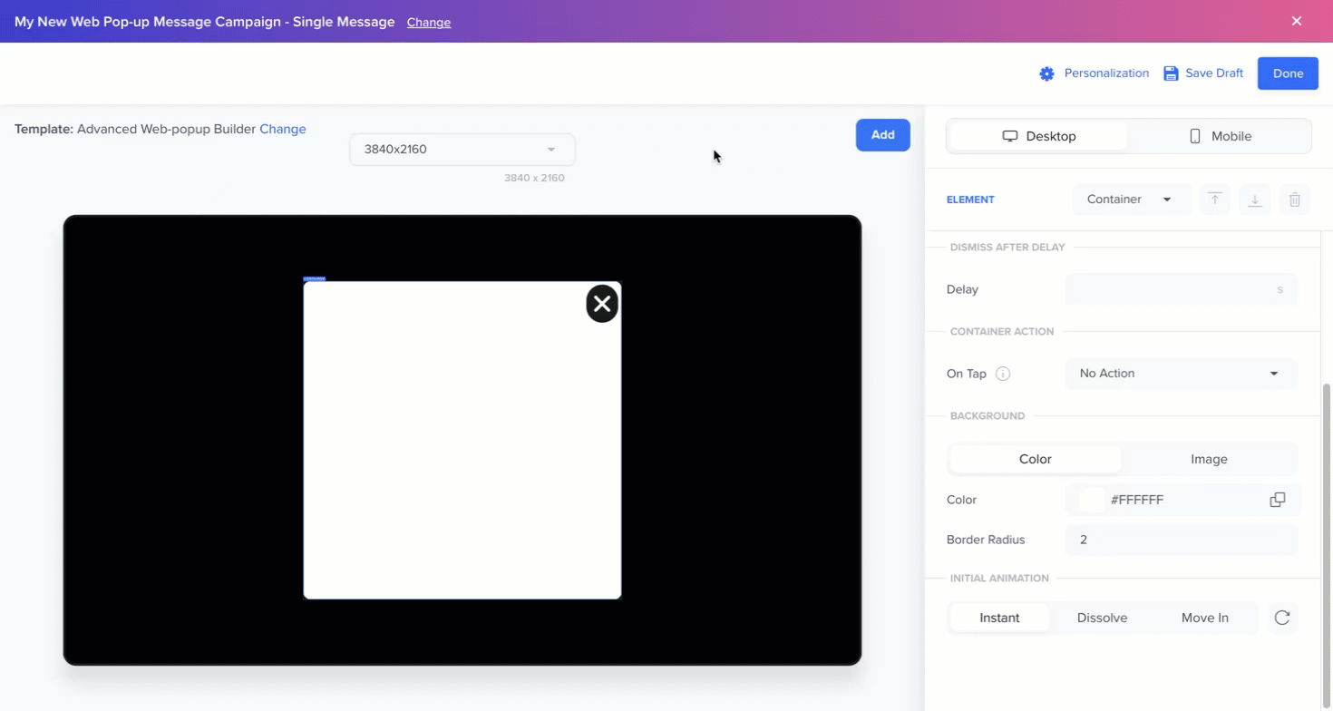Screen dimensions: 1333x711
Task: Open the Container element dropdown
Action: tap(1130, 200)
